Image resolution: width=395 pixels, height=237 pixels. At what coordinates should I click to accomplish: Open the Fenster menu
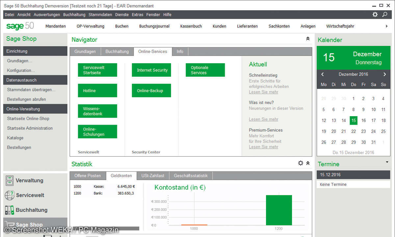[153, 14]
